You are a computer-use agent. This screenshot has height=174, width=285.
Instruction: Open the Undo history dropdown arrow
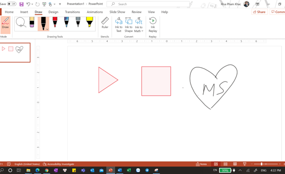[32, 4]
